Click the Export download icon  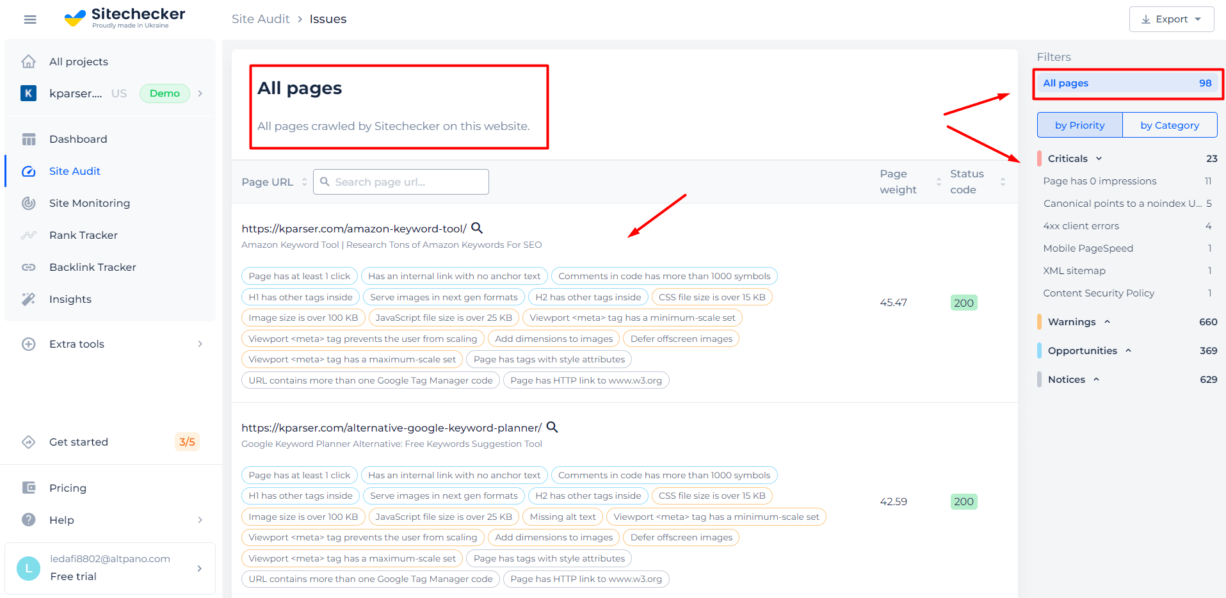point(1146,19)
